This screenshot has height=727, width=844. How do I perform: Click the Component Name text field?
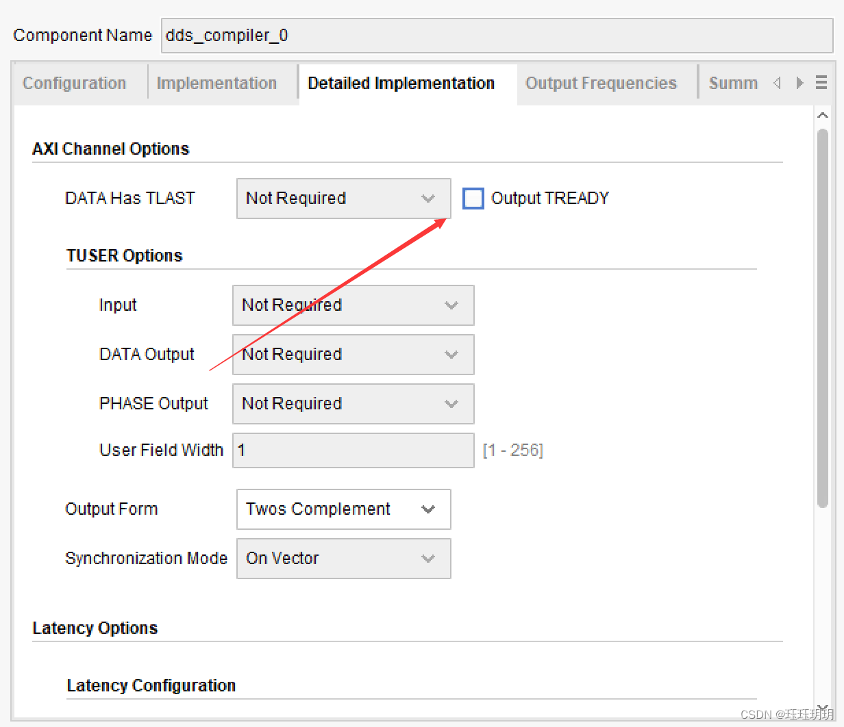click(x=497, y=36)
